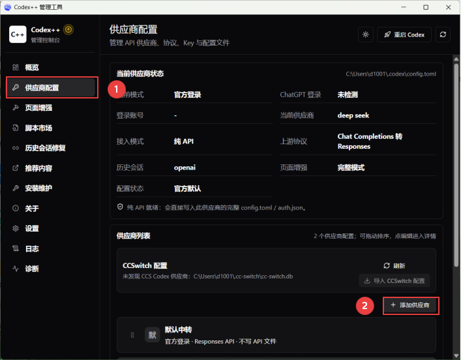This screenshot has height=360, width=461.
Task: Click 刷新 in the CCSwitch 配置 card
Action: click(x=394, y=266)
